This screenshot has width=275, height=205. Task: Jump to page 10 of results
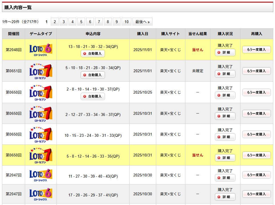(127, 22)
